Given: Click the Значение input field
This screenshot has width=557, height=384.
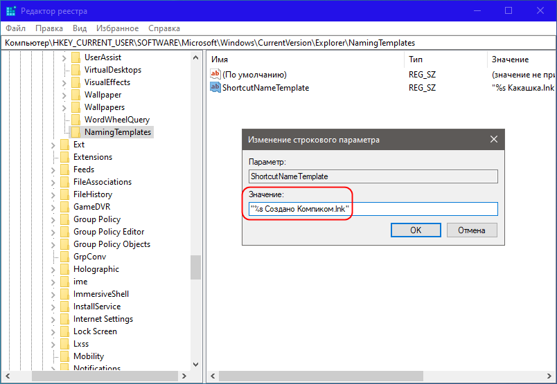Looking at the screenshot, I should click(373, 209).
